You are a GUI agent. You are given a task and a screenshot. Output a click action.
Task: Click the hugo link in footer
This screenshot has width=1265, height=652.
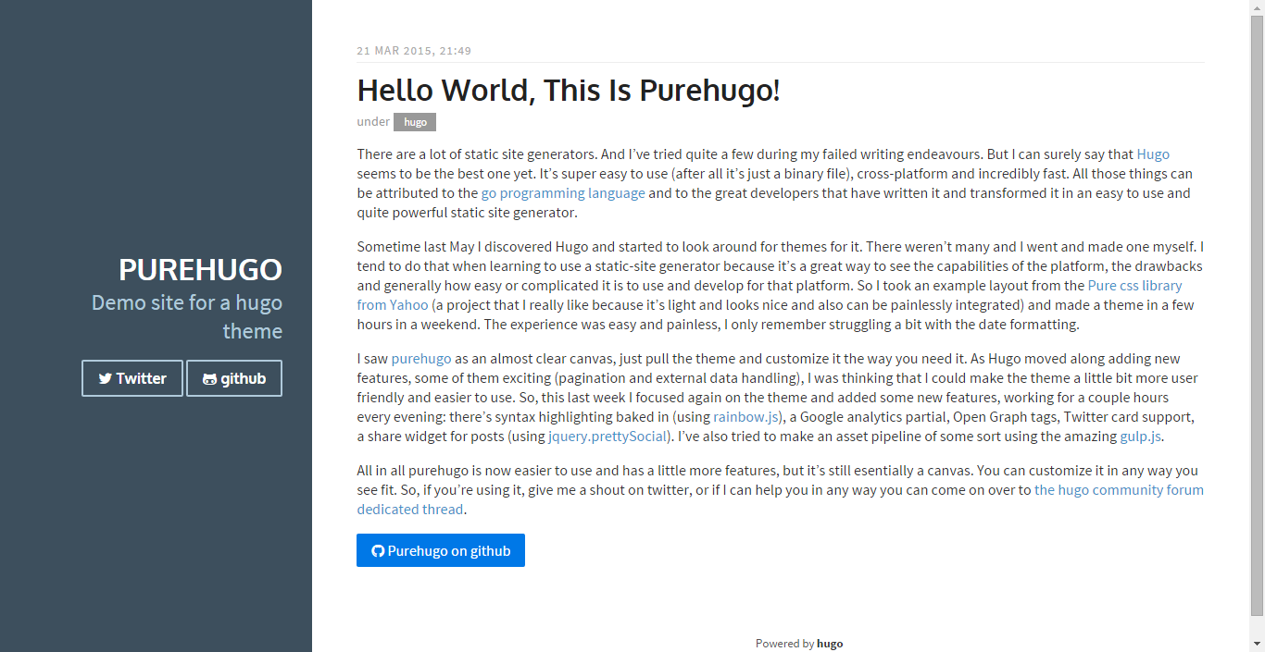coord(830,644)
